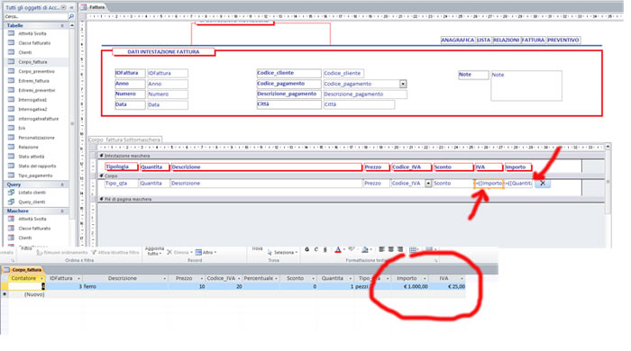Switch to the Fattura form tab
Viewport: 631px width, 351px height.
tap(94, 7)
